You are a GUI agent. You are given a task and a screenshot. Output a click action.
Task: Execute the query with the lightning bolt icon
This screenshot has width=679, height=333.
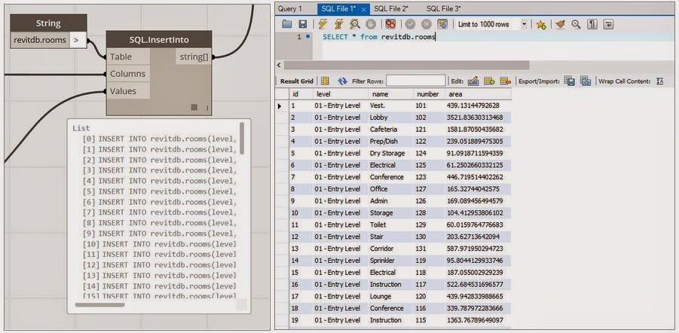(x=323, y=24)
